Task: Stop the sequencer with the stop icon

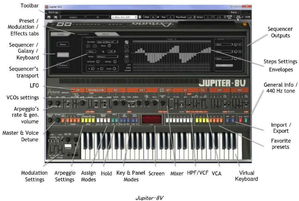Action: point(95,46)
